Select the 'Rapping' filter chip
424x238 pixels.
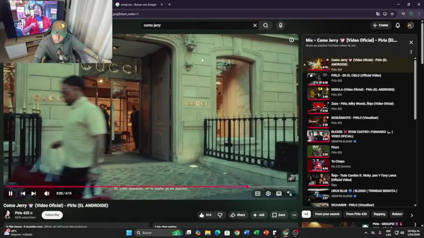click(x=379, y=214)
